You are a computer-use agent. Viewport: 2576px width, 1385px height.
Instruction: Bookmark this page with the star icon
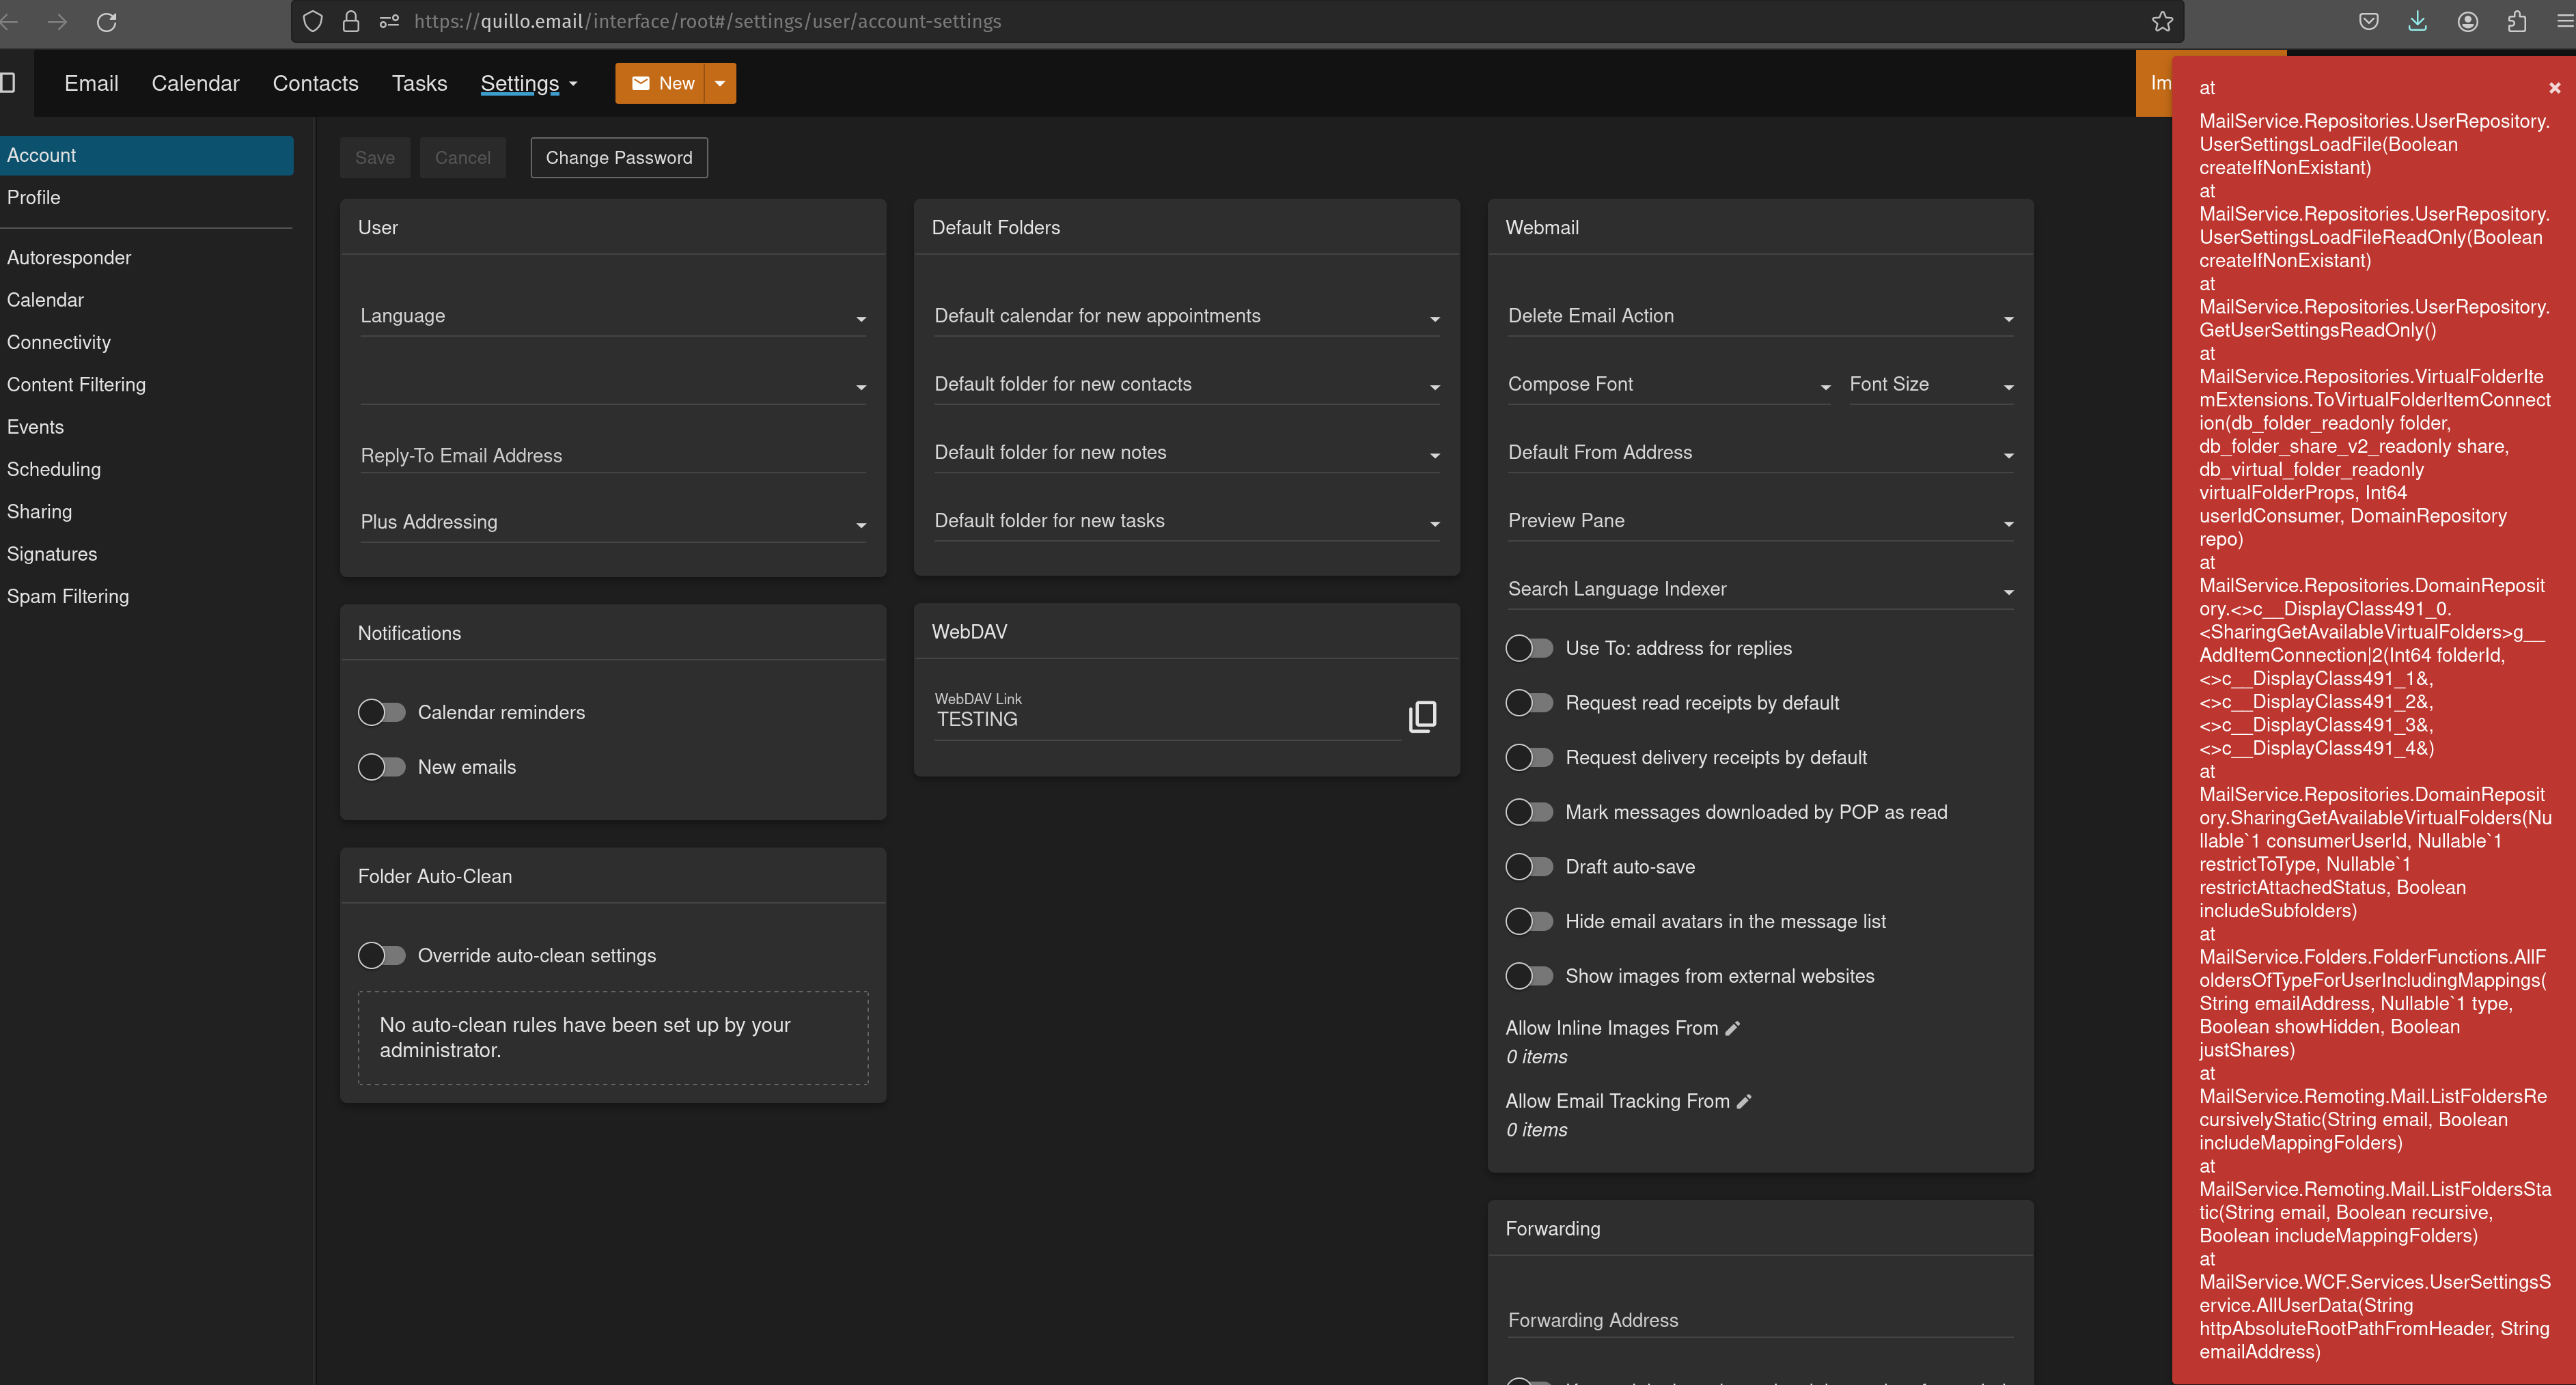(x=2162, y=21)
